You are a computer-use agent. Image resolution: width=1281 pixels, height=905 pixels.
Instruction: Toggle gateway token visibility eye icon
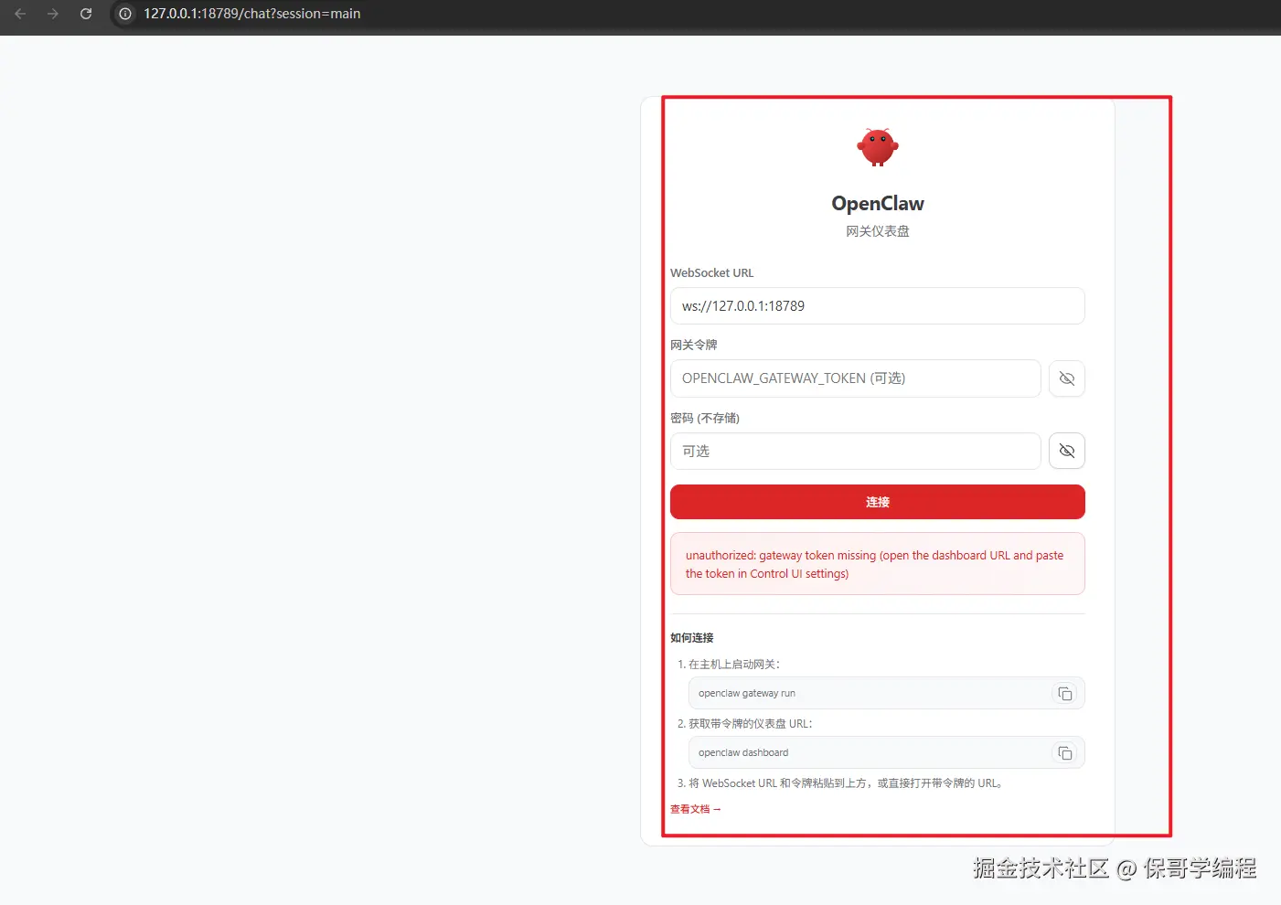coord(1066,378)
